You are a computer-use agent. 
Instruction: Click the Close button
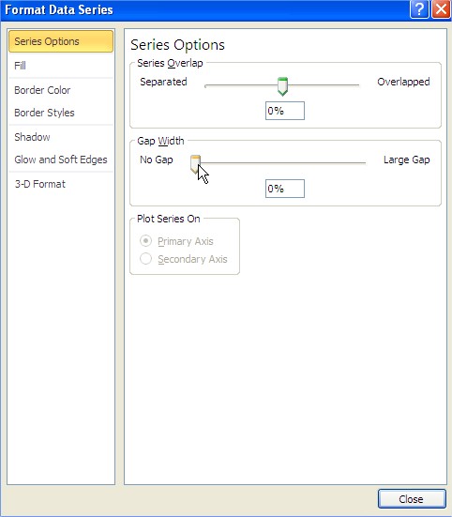[x=412, y=499]
